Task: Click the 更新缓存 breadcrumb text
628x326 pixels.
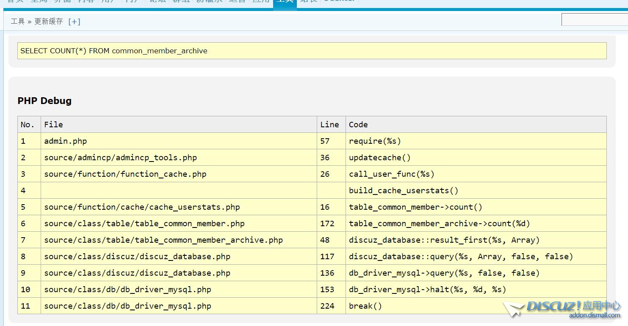Action: 48,22
